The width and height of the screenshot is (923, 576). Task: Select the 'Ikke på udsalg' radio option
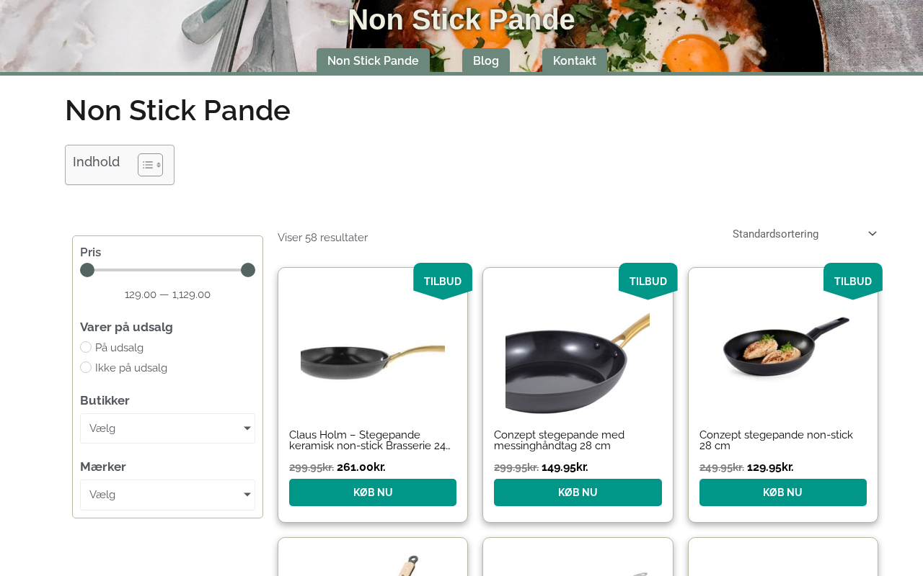tap(86, 367)
